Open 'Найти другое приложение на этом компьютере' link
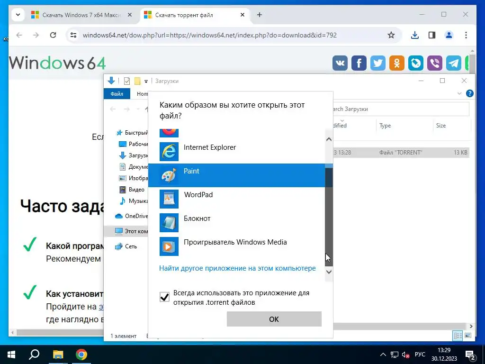The height and width of the screenshot is (364, 485). (x=237, y=268)
